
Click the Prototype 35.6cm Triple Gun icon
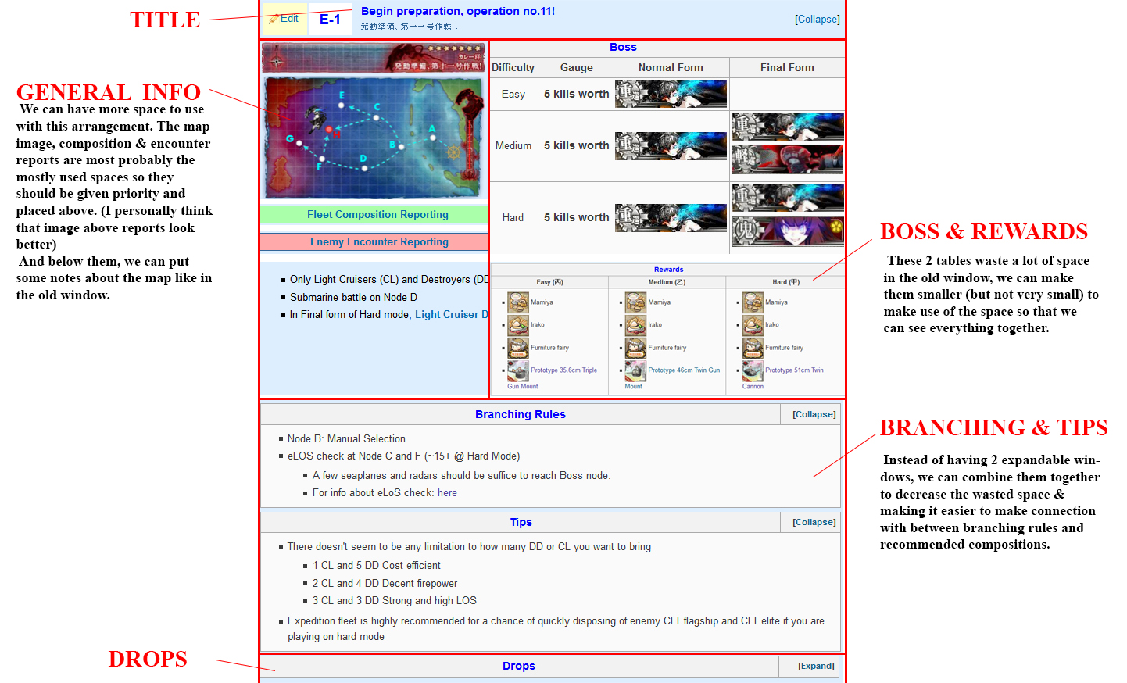pyautogui.click(x=517, y=370)
